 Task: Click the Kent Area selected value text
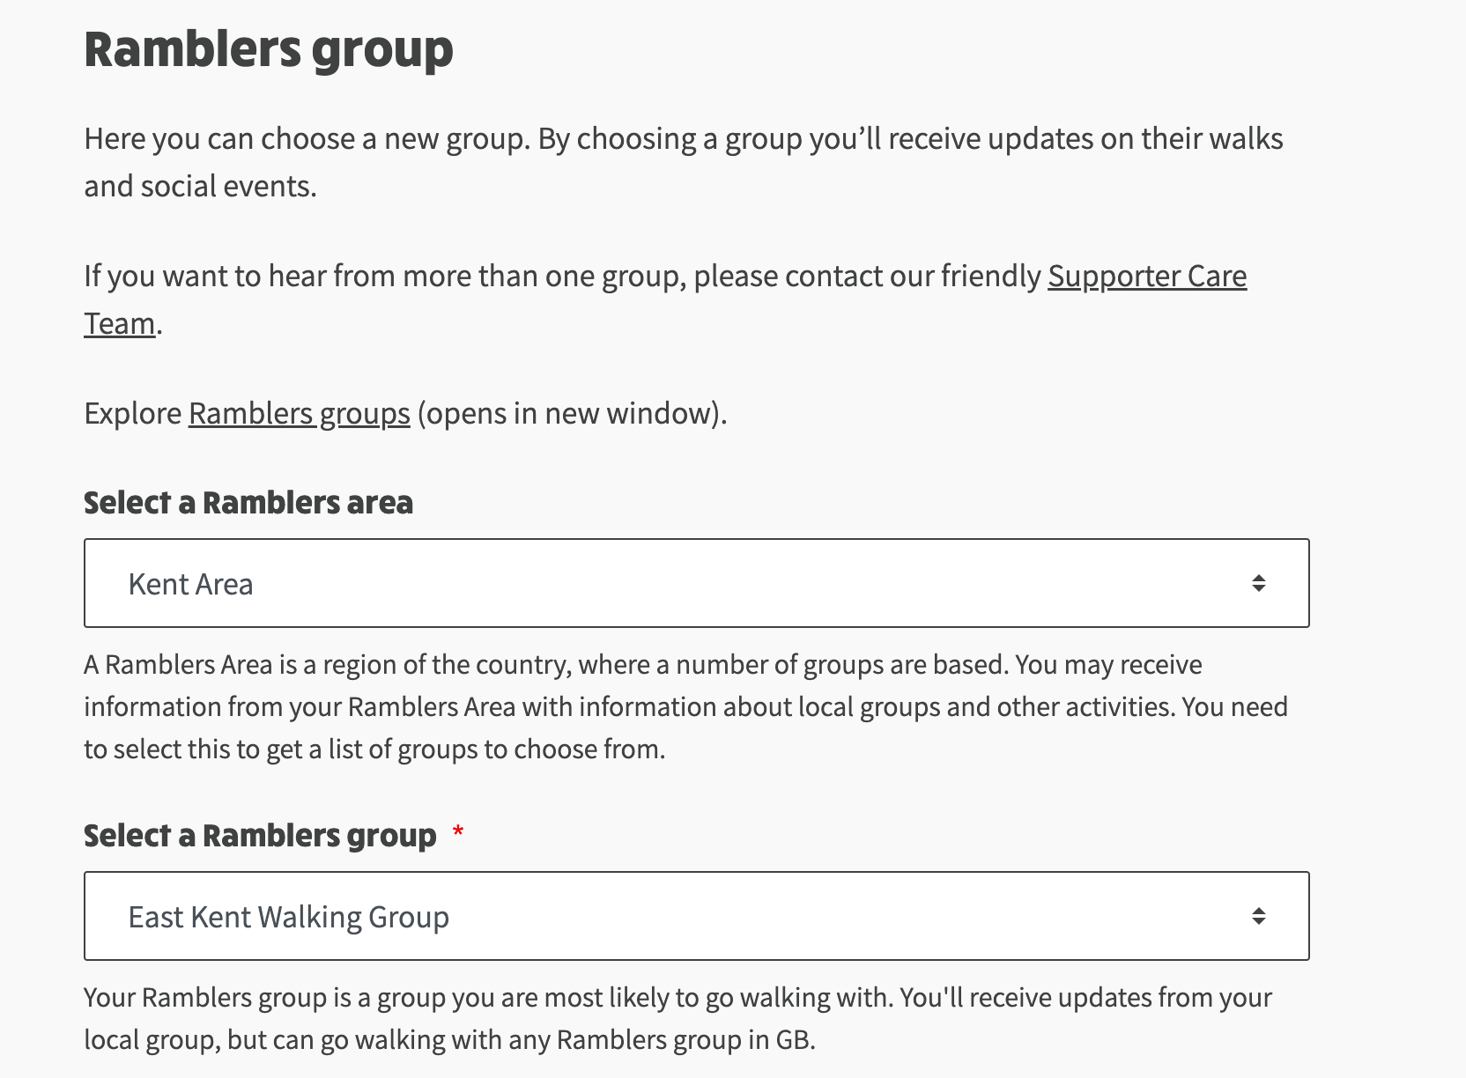pyautogui.click(x=190, y=584)
